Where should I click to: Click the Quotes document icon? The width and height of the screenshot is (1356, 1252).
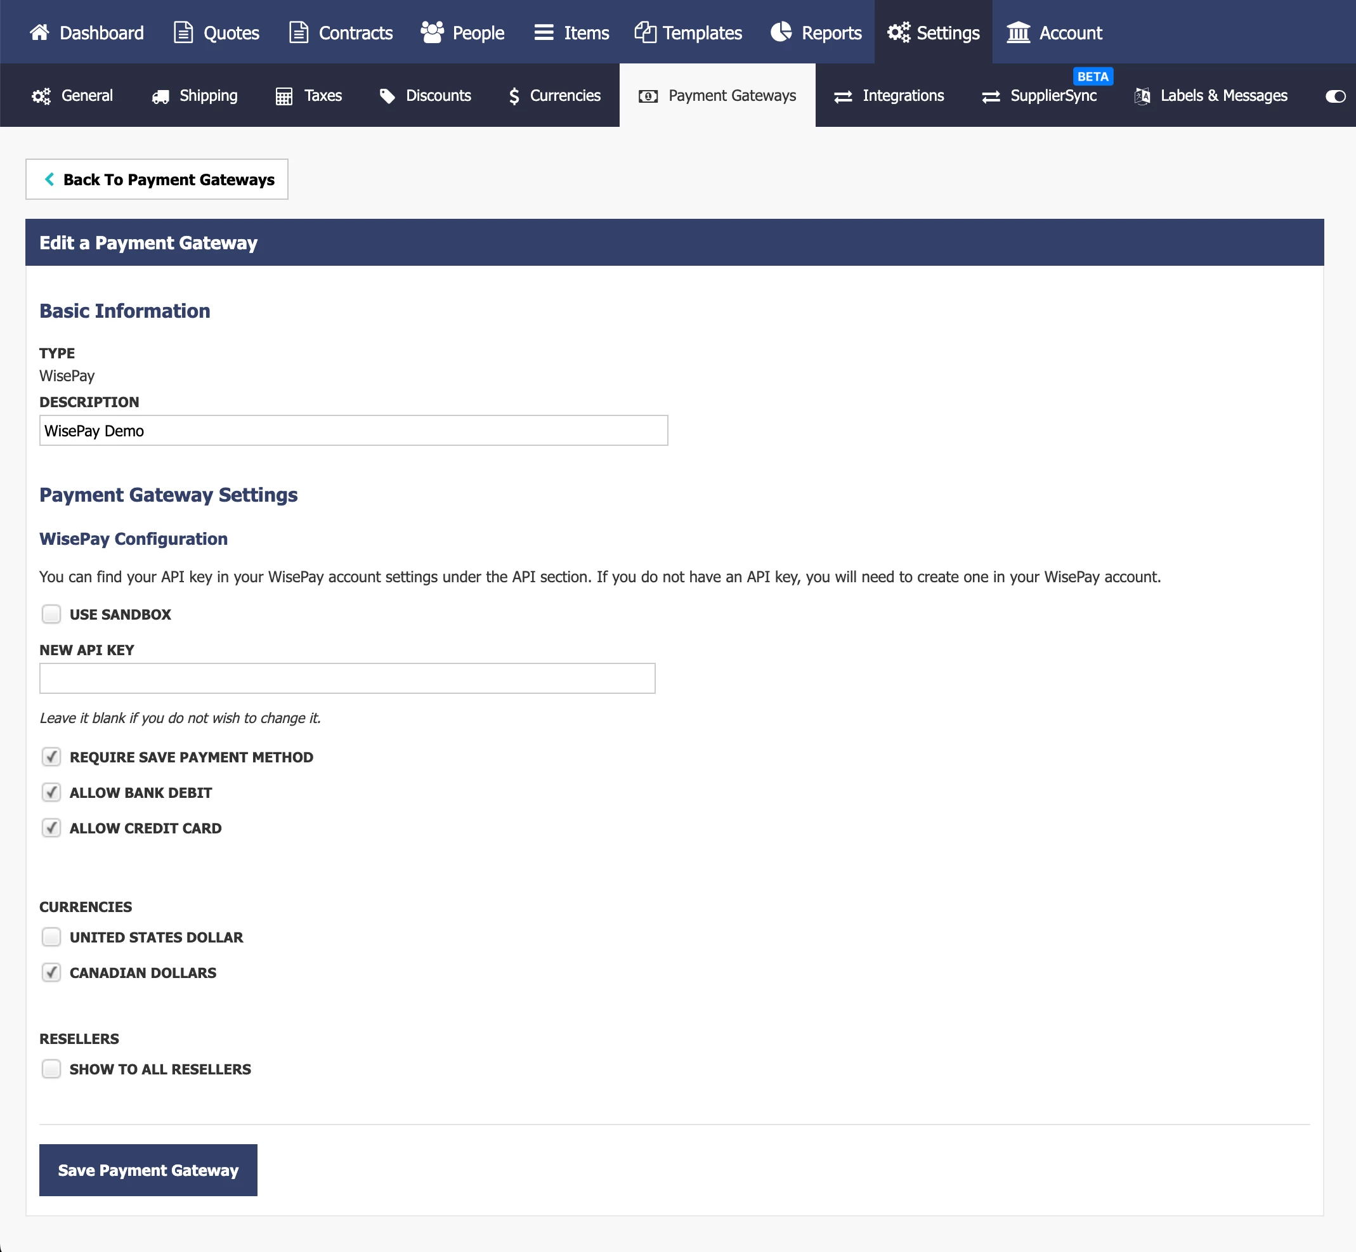(183, 32)
